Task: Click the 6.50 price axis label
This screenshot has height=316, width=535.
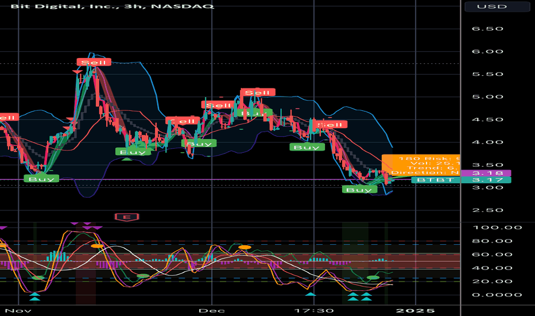Action: pos(487,29)
